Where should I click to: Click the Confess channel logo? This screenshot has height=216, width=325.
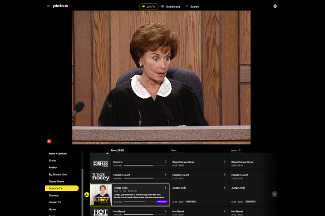coord(101,164)
